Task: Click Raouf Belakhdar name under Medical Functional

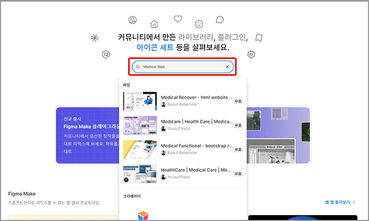Action: pos(182,153)
